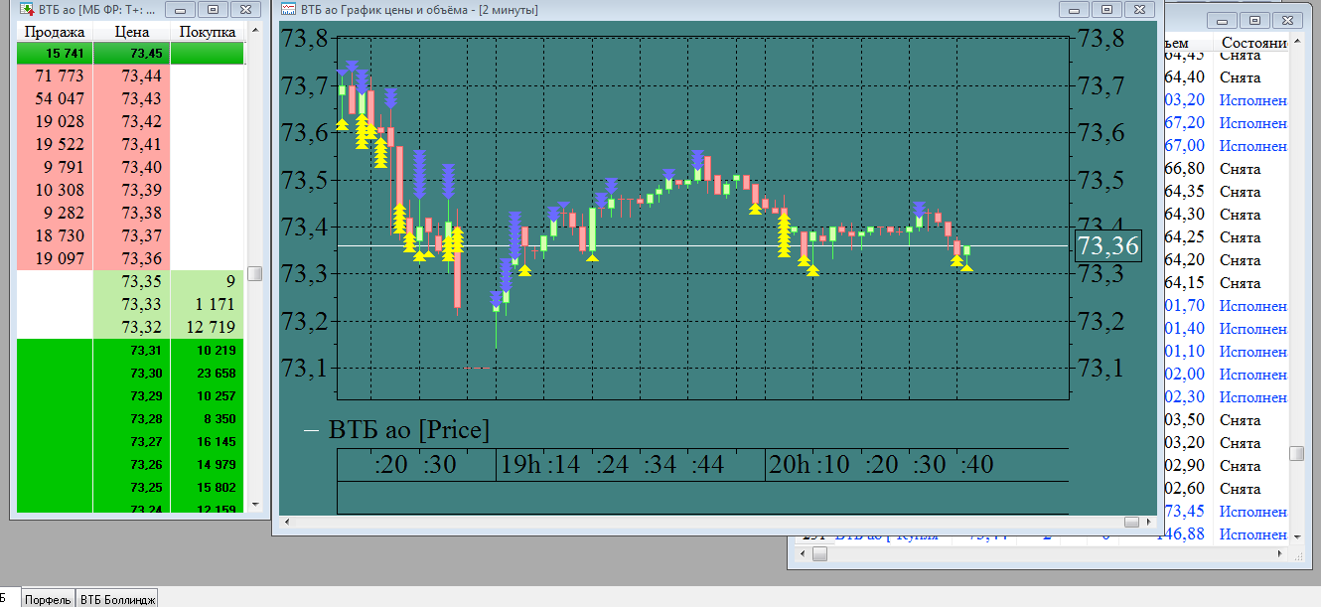Click the current price label 73,36 on chart
Image resolution: width=1321 pixels, height=607 pixels.
(x=1108, y=246)
